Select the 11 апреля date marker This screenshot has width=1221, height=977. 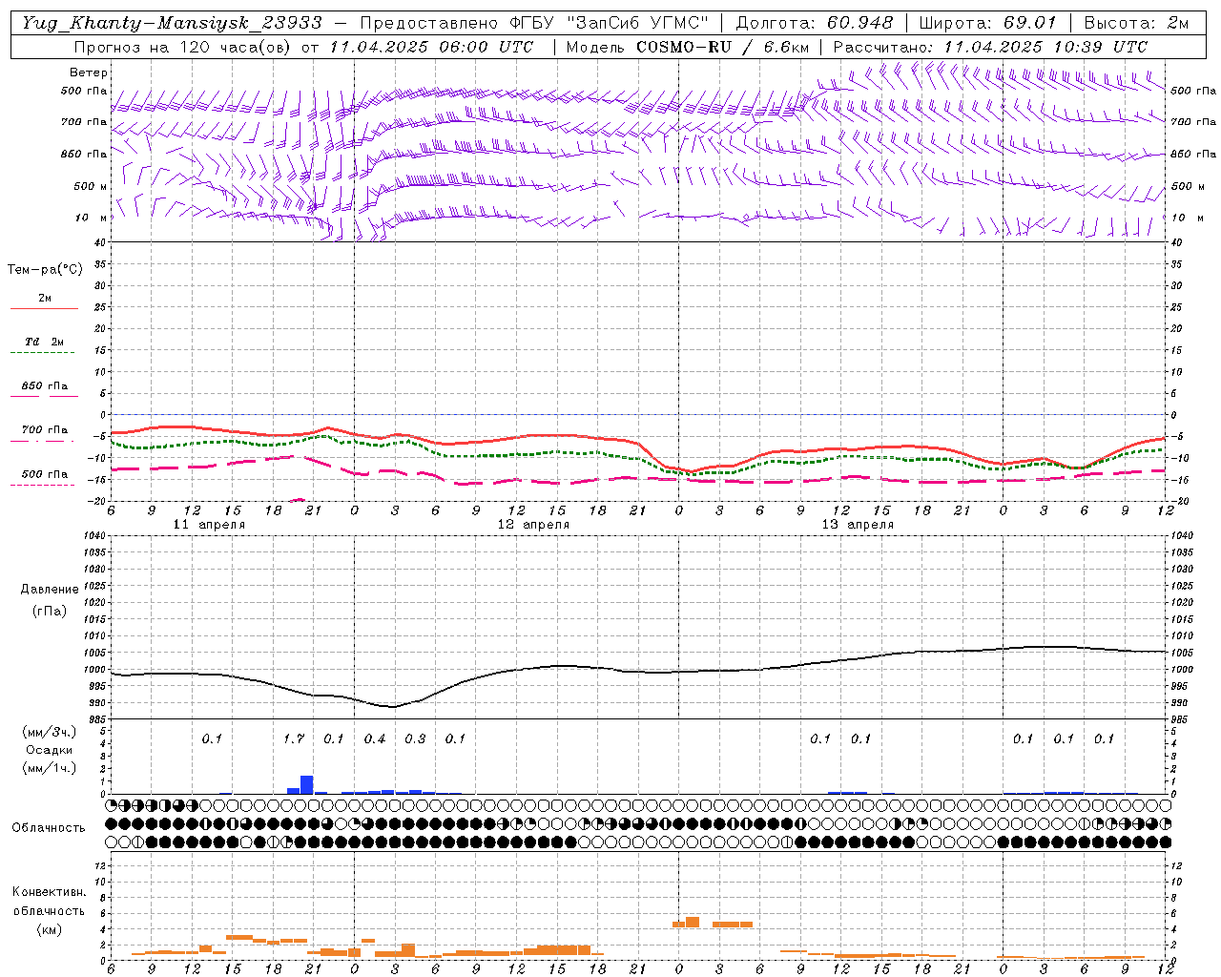(x=209, y=525)
